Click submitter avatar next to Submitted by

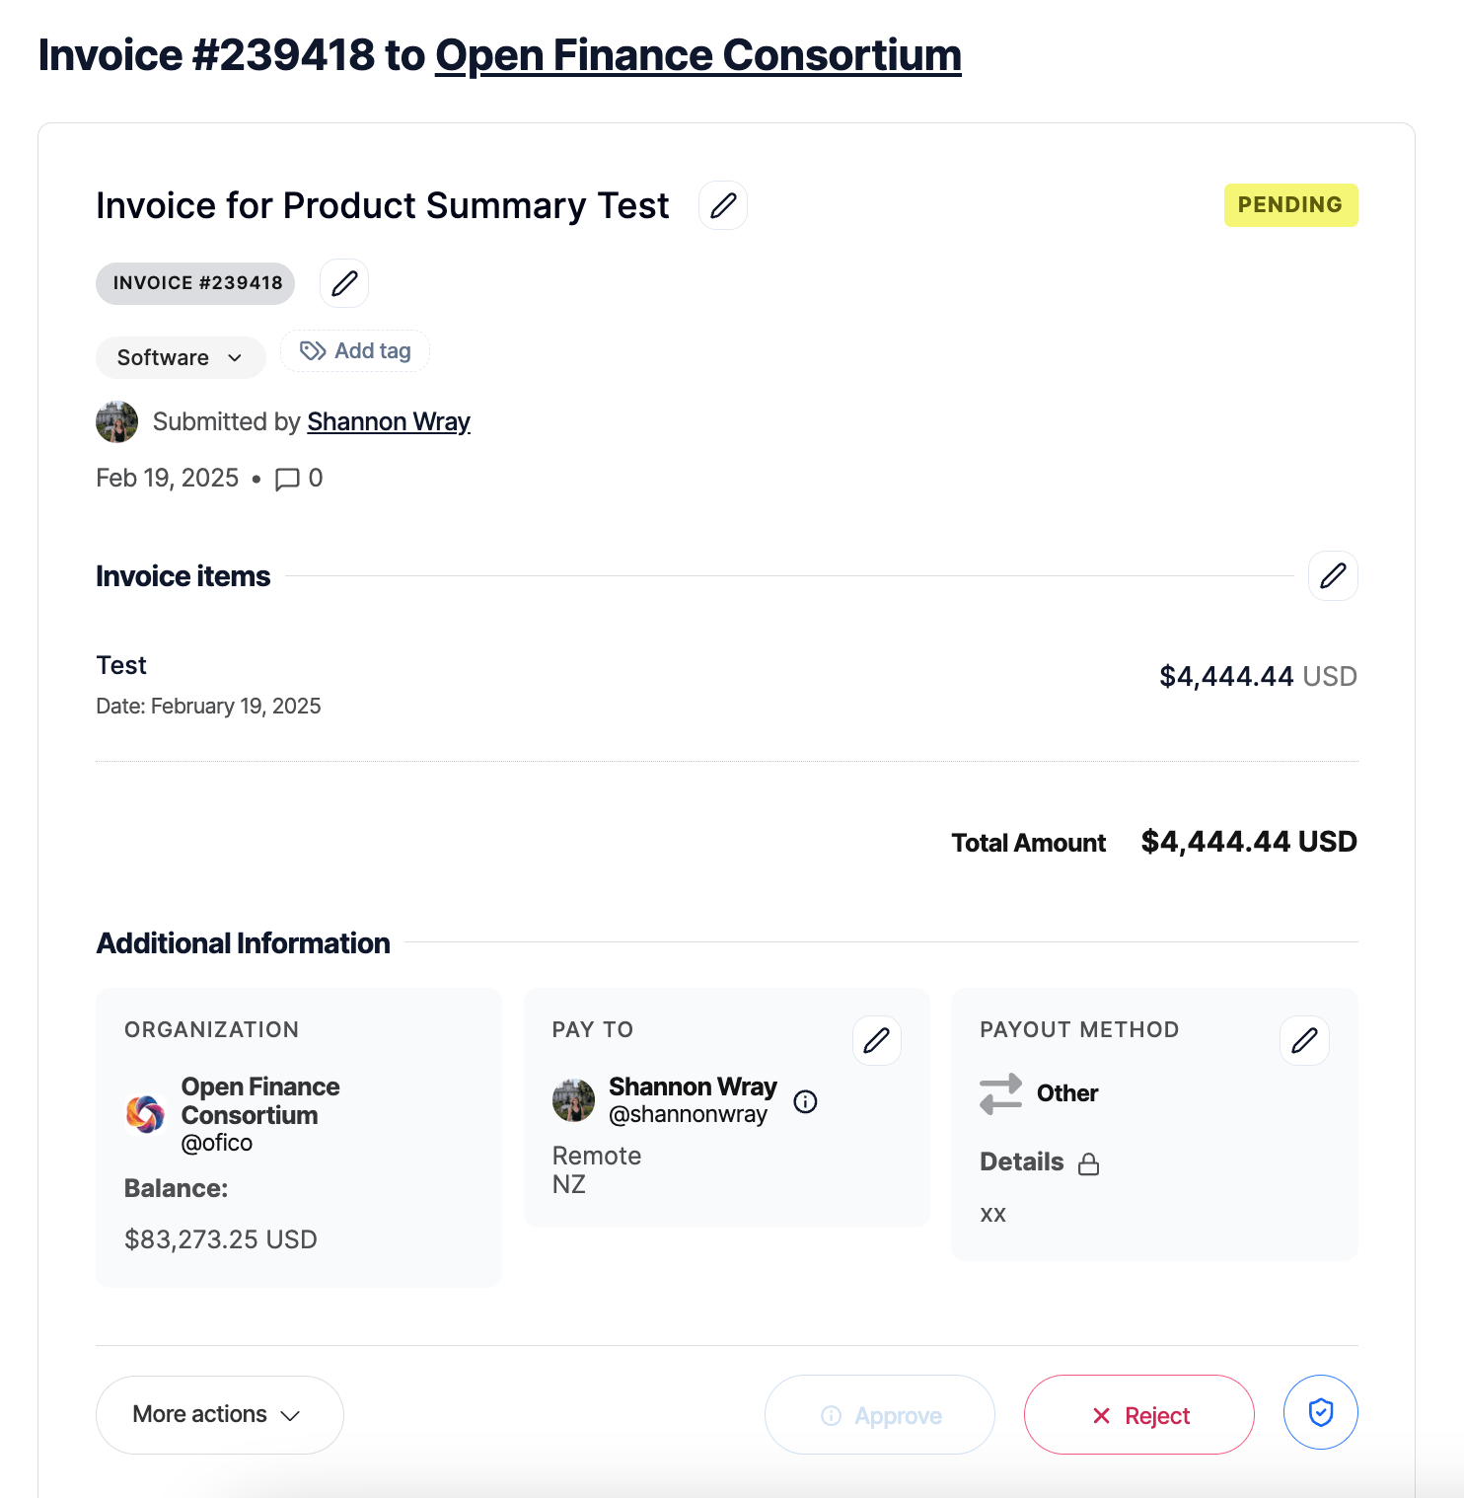[116, 421]
